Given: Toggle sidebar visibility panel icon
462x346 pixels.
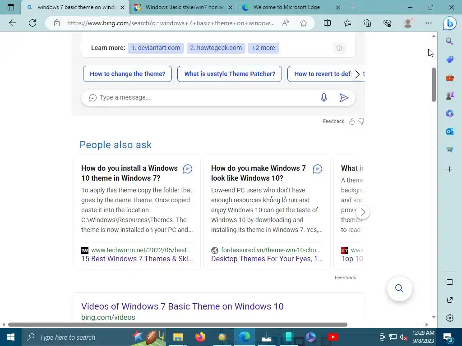Looking at the screenshot, I should (450, 282).
